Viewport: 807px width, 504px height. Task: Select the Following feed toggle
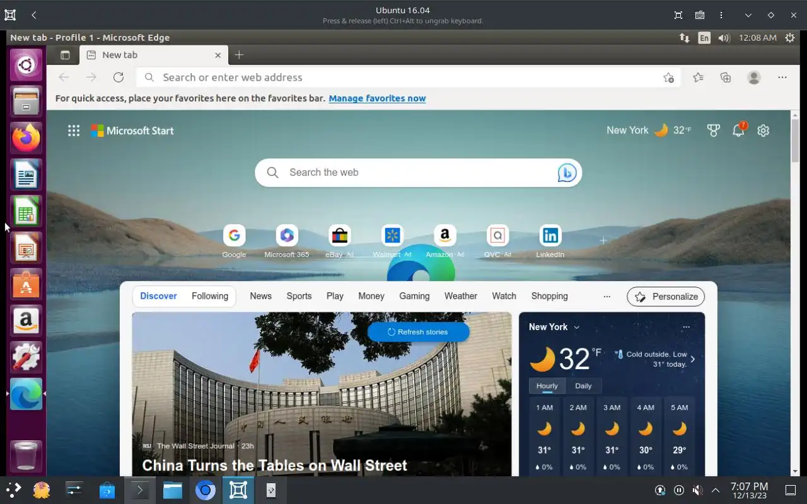coord(210,296)
